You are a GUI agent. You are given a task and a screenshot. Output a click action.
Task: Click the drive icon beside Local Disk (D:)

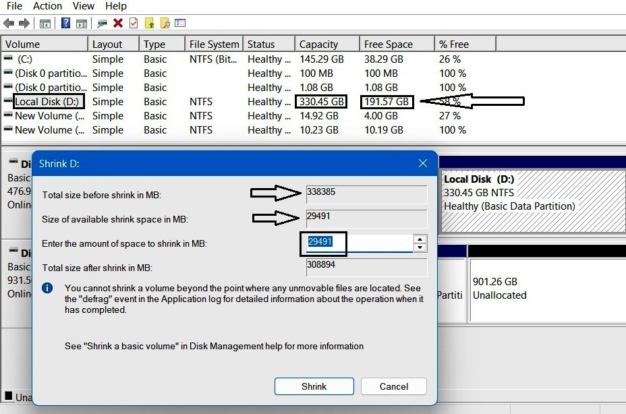(8, 100)
